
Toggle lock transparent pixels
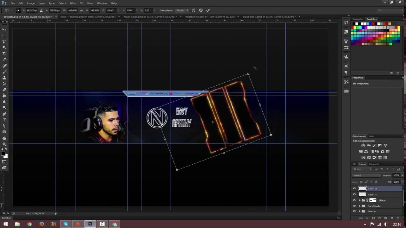pos(361,182)
